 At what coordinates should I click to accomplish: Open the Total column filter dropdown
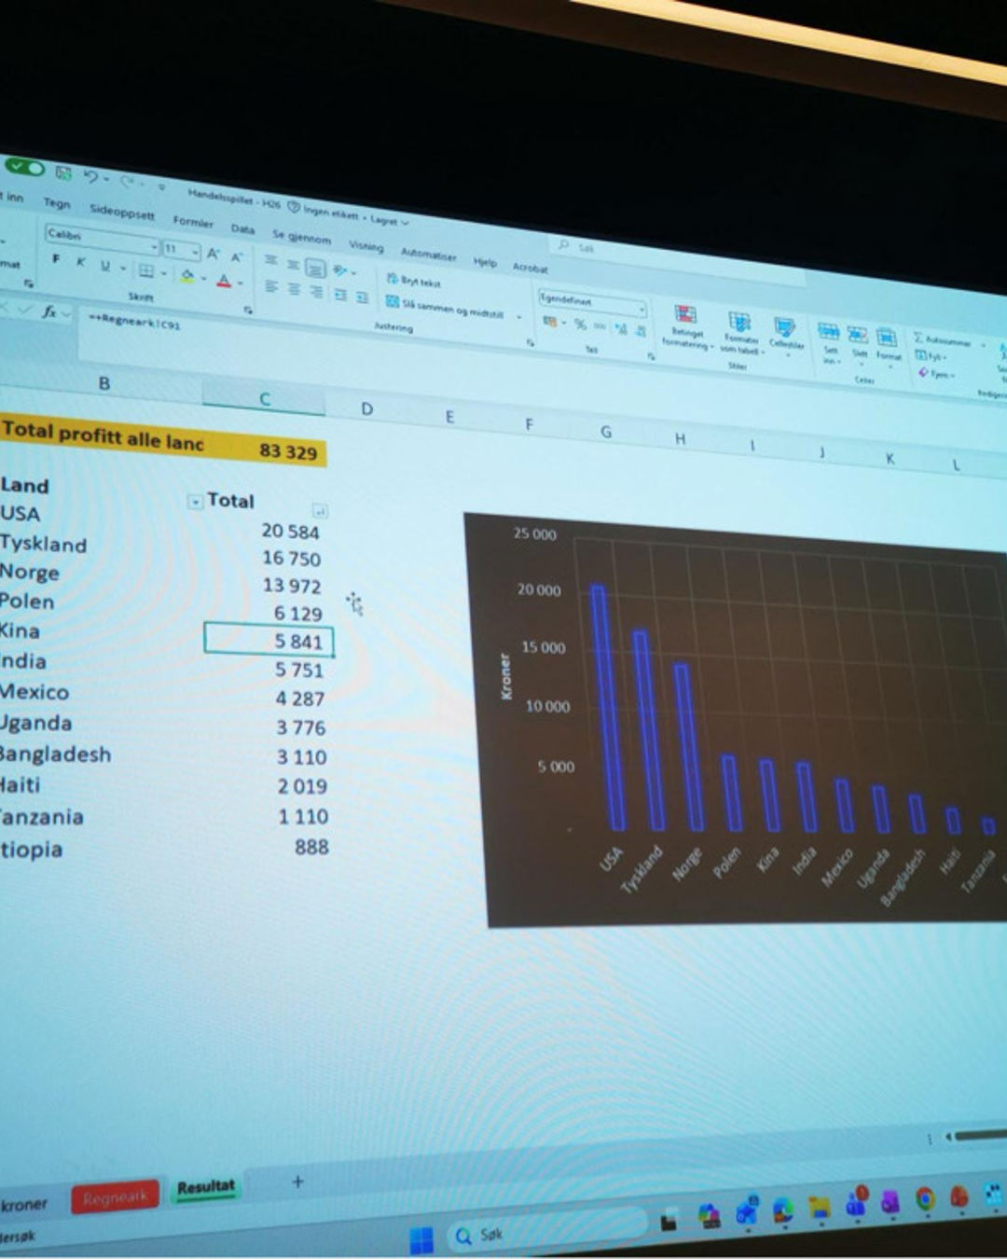click(x=320, y=511)
